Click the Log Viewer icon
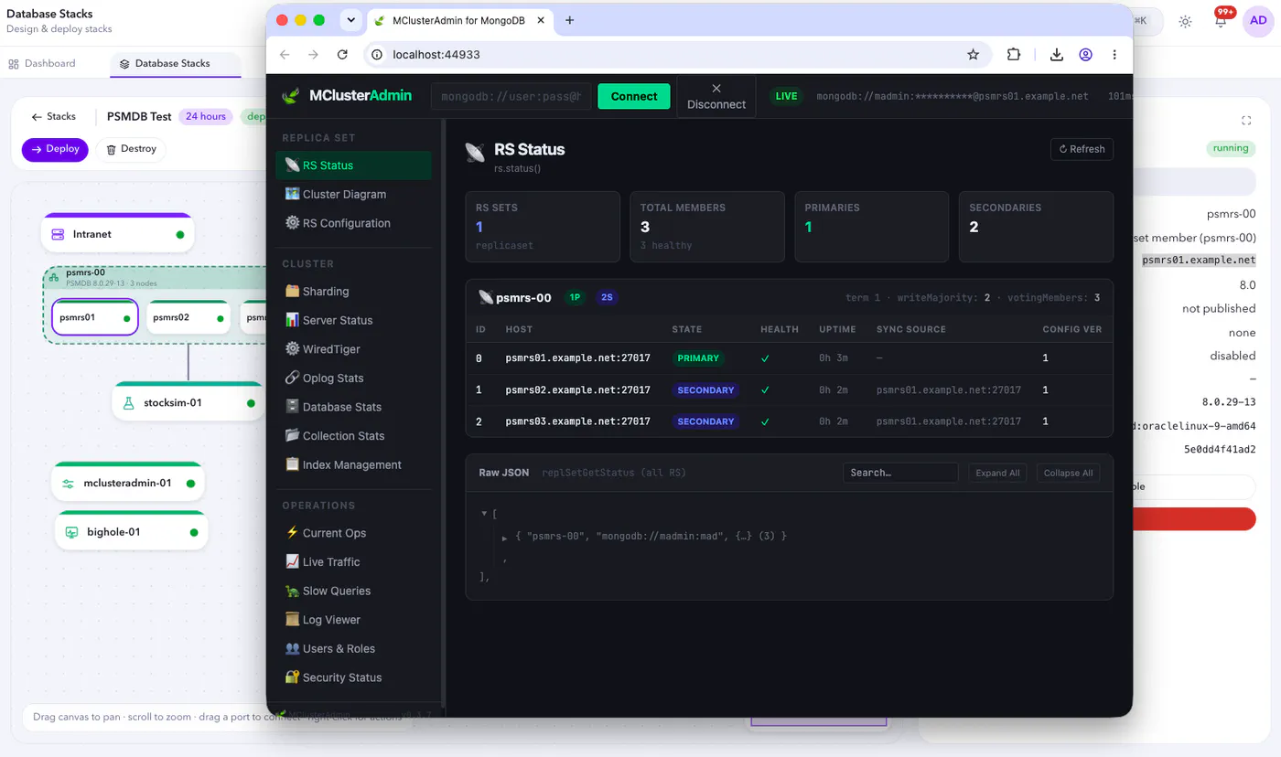The width and height of the screenshot is (1281, 757). 292,619
